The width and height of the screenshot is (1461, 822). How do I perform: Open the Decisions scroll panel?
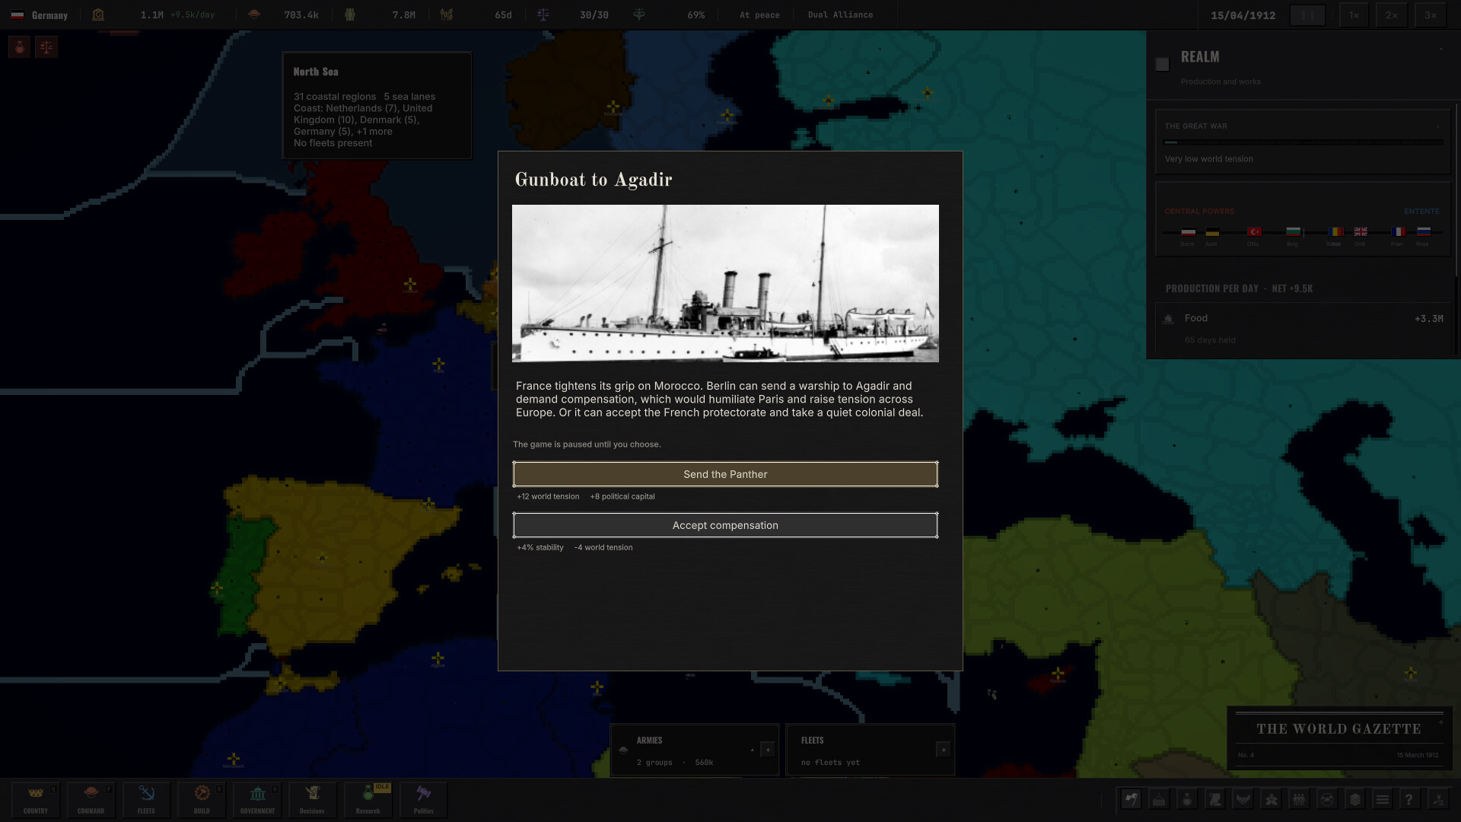tap(312, 800)
